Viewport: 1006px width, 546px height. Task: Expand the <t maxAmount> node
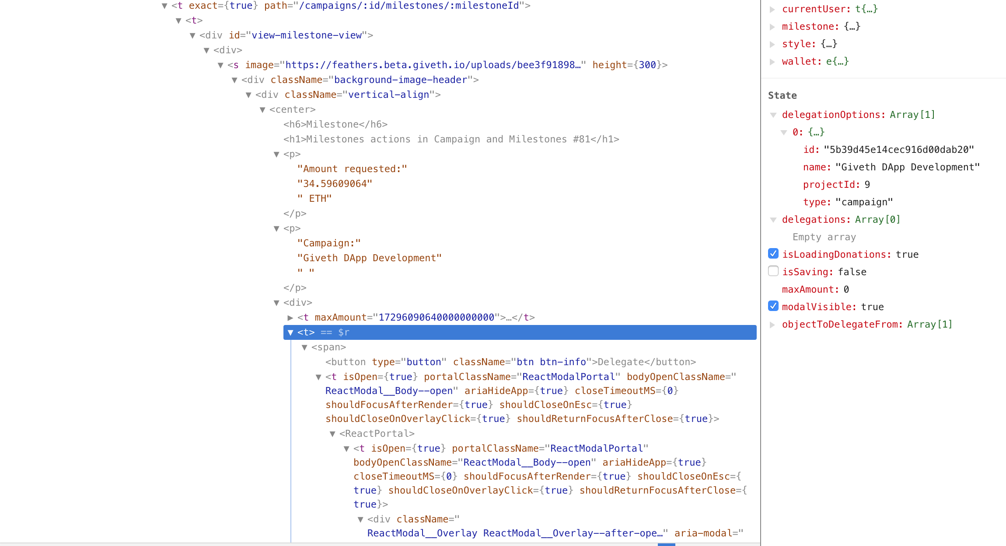coord(290,318)
